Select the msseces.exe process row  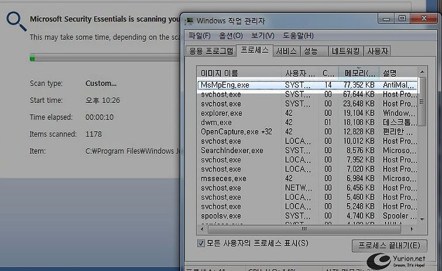click(x=308, y=178)
